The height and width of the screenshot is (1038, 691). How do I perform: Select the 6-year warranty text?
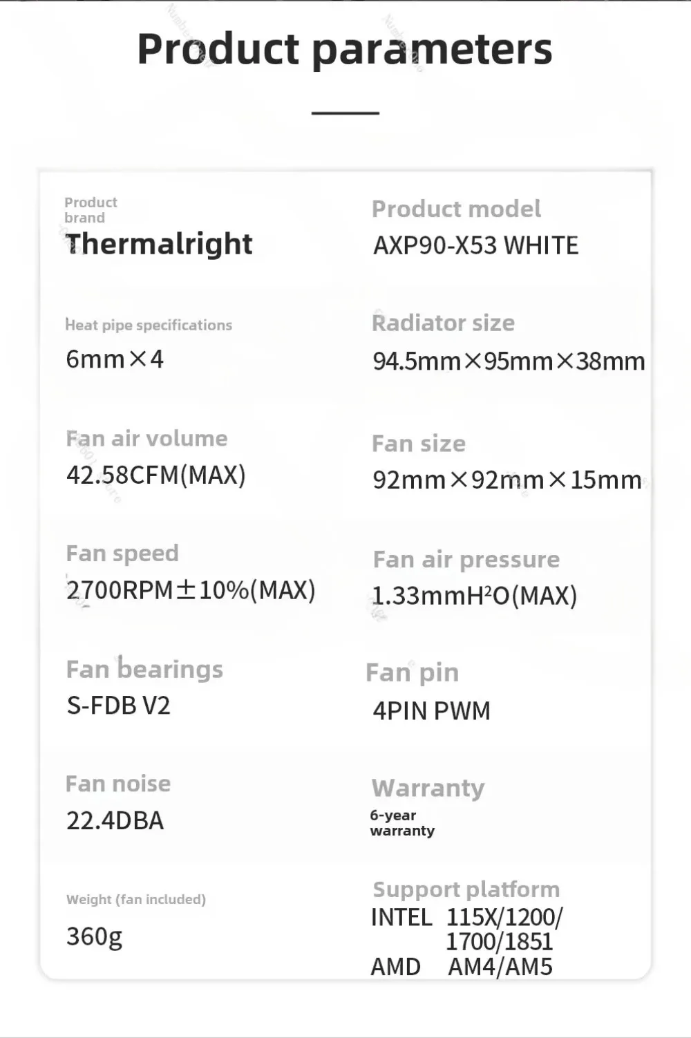tap(402, 823)
